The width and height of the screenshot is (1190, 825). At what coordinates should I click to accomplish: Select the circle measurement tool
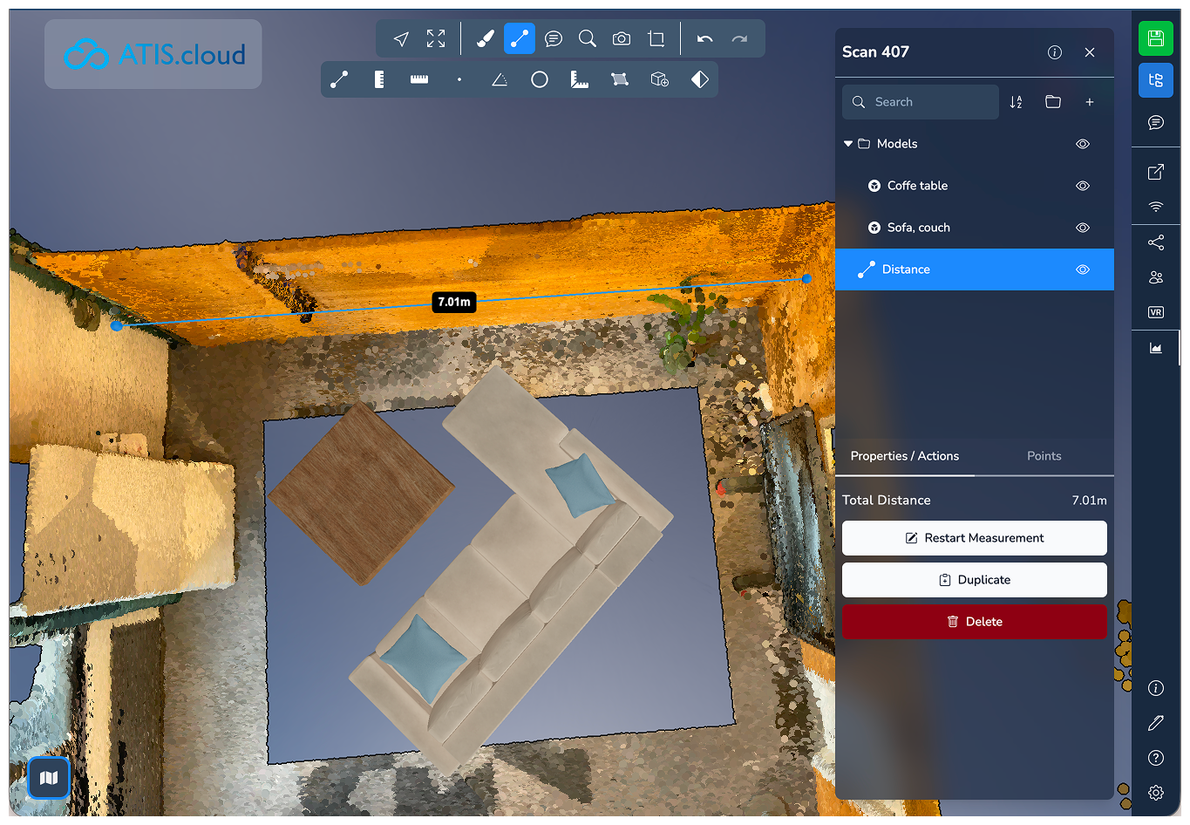pyautogui.click(x=539, y=79)
